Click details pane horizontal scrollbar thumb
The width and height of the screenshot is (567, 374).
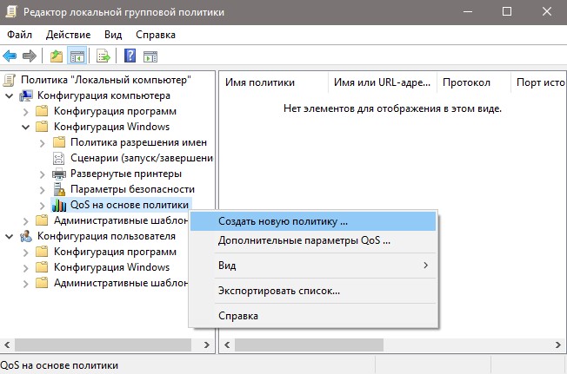pos(309,344)
